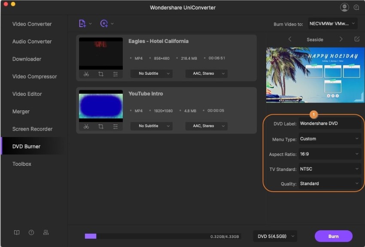Go to next DVD template
Image resolution: width=365 pixels, height=247 pixels.
point(341,39)
